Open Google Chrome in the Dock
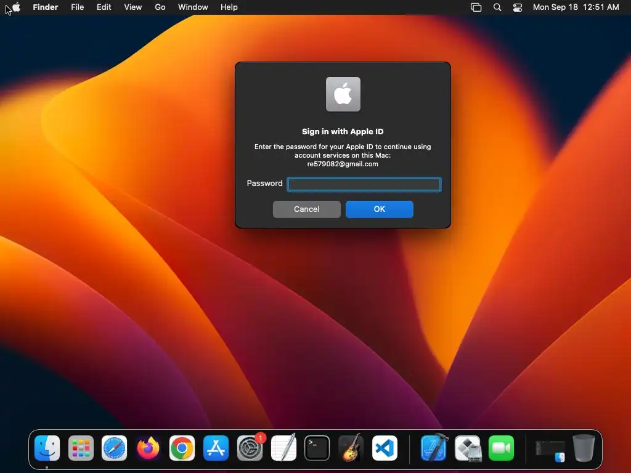 point(182,448)
